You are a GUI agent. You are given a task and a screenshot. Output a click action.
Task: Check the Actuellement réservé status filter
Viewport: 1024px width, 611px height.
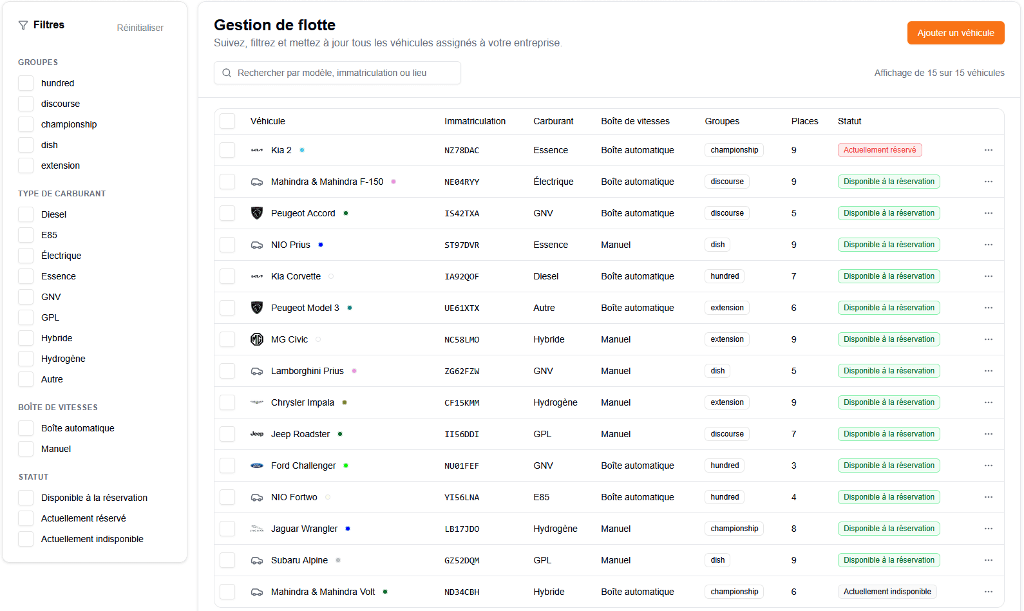pos(26,518)
